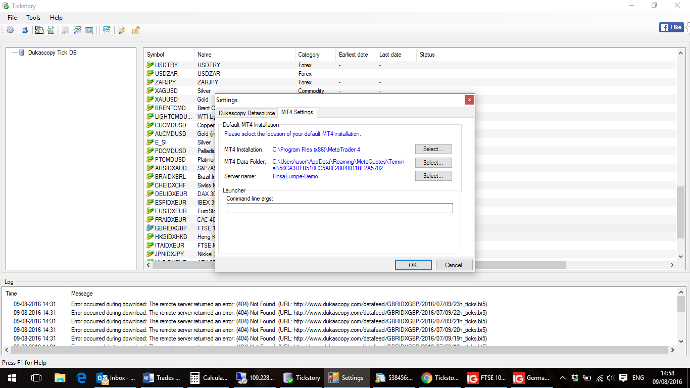Screen dimensions: 690x388
Task: Open the Tools menu
Action: coord(33,18)
